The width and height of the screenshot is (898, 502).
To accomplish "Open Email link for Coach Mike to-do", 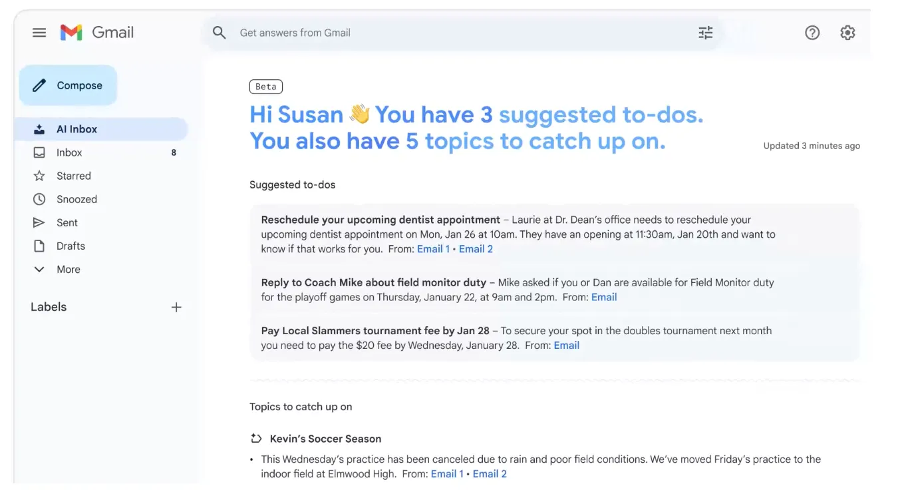I will click(604, 297).
